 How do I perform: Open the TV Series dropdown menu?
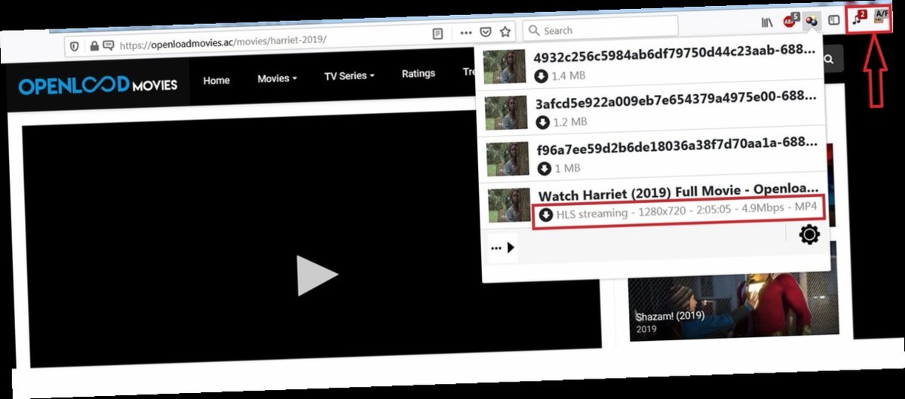(349, 76)
